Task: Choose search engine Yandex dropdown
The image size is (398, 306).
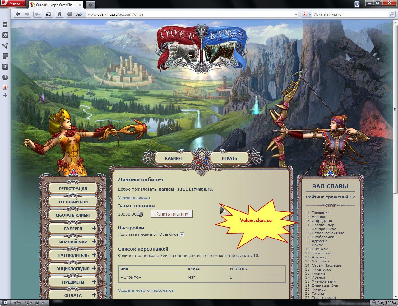Action: click(x=307, y=14)
